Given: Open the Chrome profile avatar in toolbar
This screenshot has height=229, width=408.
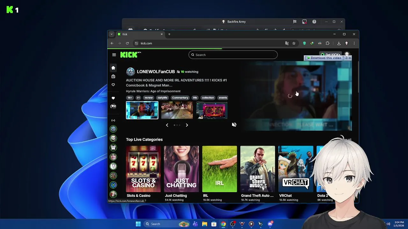Looking at the screenshot, I should pos(346,43).
